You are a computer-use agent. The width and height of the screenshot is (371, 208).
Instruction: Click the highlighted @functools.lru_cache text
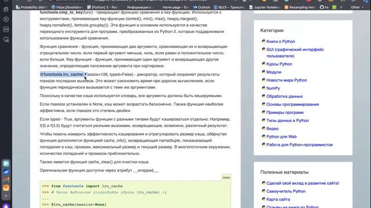(61, 75)
